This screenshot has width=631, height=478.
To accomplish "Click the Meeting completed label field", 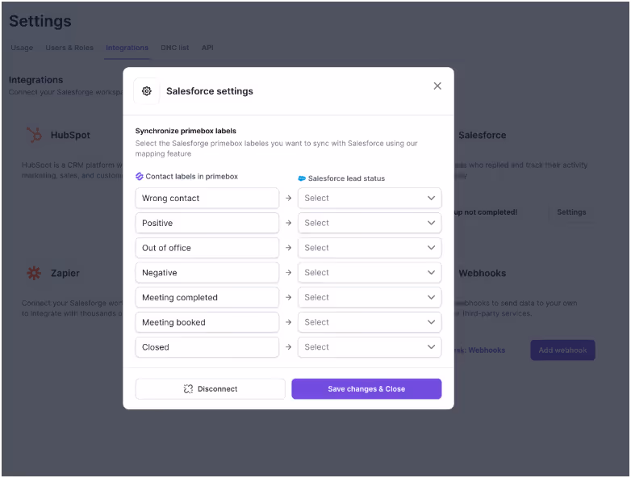I will click(207, 298).
